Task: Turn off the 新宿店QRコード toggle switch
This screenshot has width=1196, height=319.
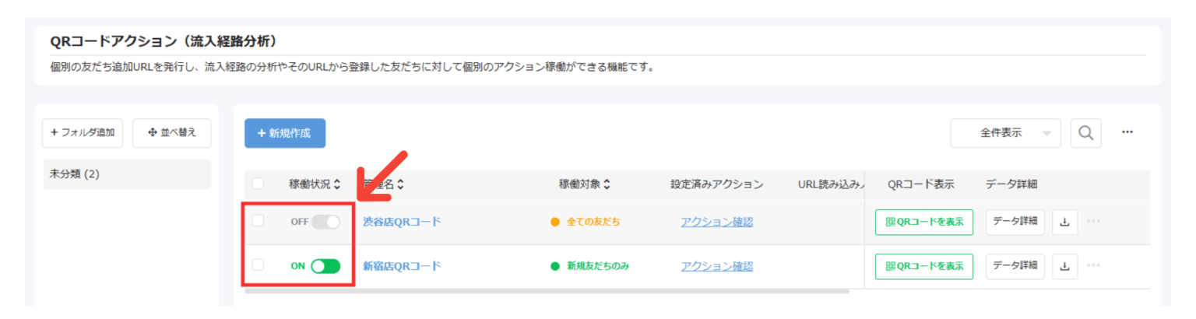Action: pyautogui.click(x=325, y=266)
